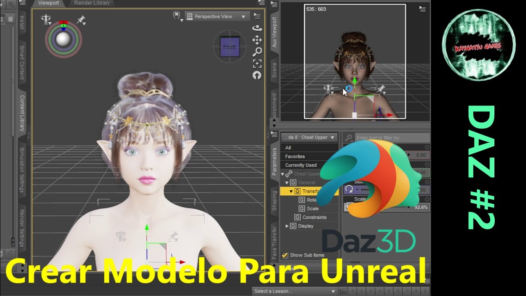Open the Perspective View dropdown
This screenshot has height=296, width=526.
217,16
